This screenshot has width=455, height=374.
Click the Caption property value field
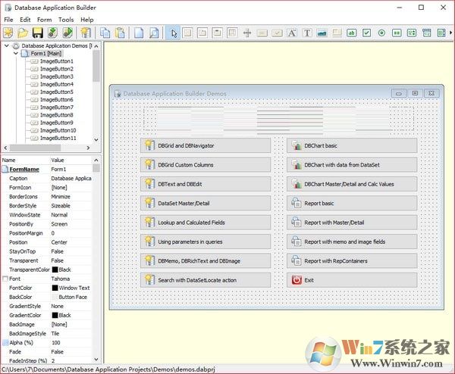[71, 178]
